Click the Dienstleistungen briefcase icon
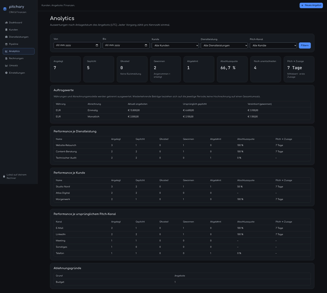The image size is (327, 293). point(6,37)
